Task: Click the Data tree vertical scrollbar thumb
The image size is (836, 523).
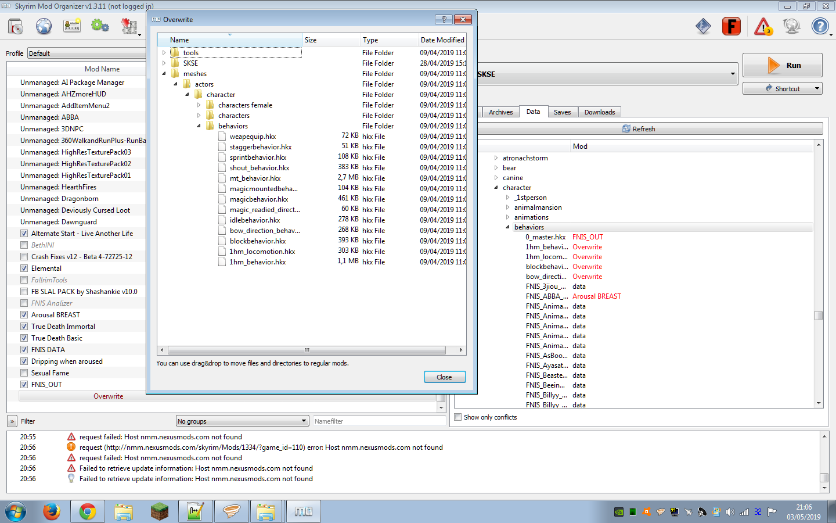Action: click(819, 316)
